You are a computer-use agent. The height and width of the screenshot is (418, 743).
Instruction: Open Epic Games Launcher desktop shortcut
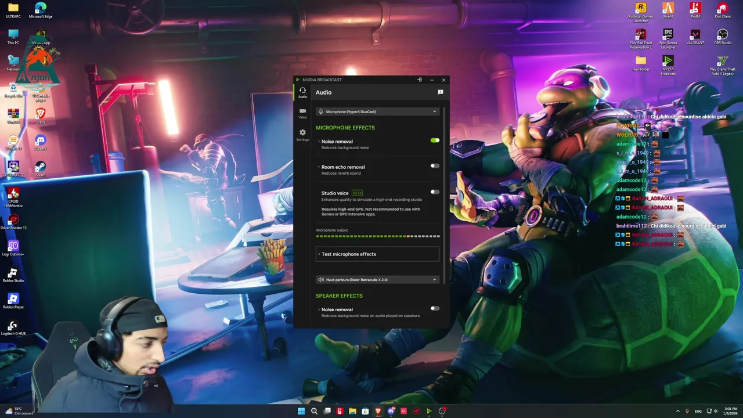(668, 39)
